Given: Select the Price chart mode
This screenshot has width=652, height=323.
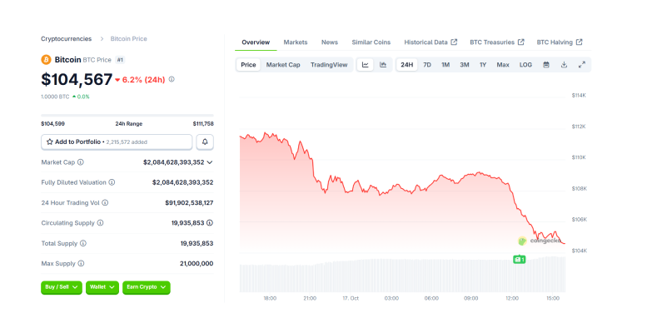Looking at the screenshot, I should (248, 65).
